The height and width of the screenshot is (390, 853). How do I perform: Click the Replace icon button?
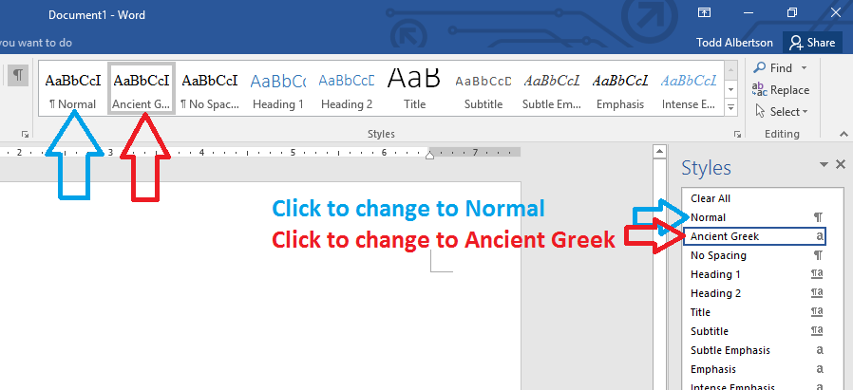[759, 89]
